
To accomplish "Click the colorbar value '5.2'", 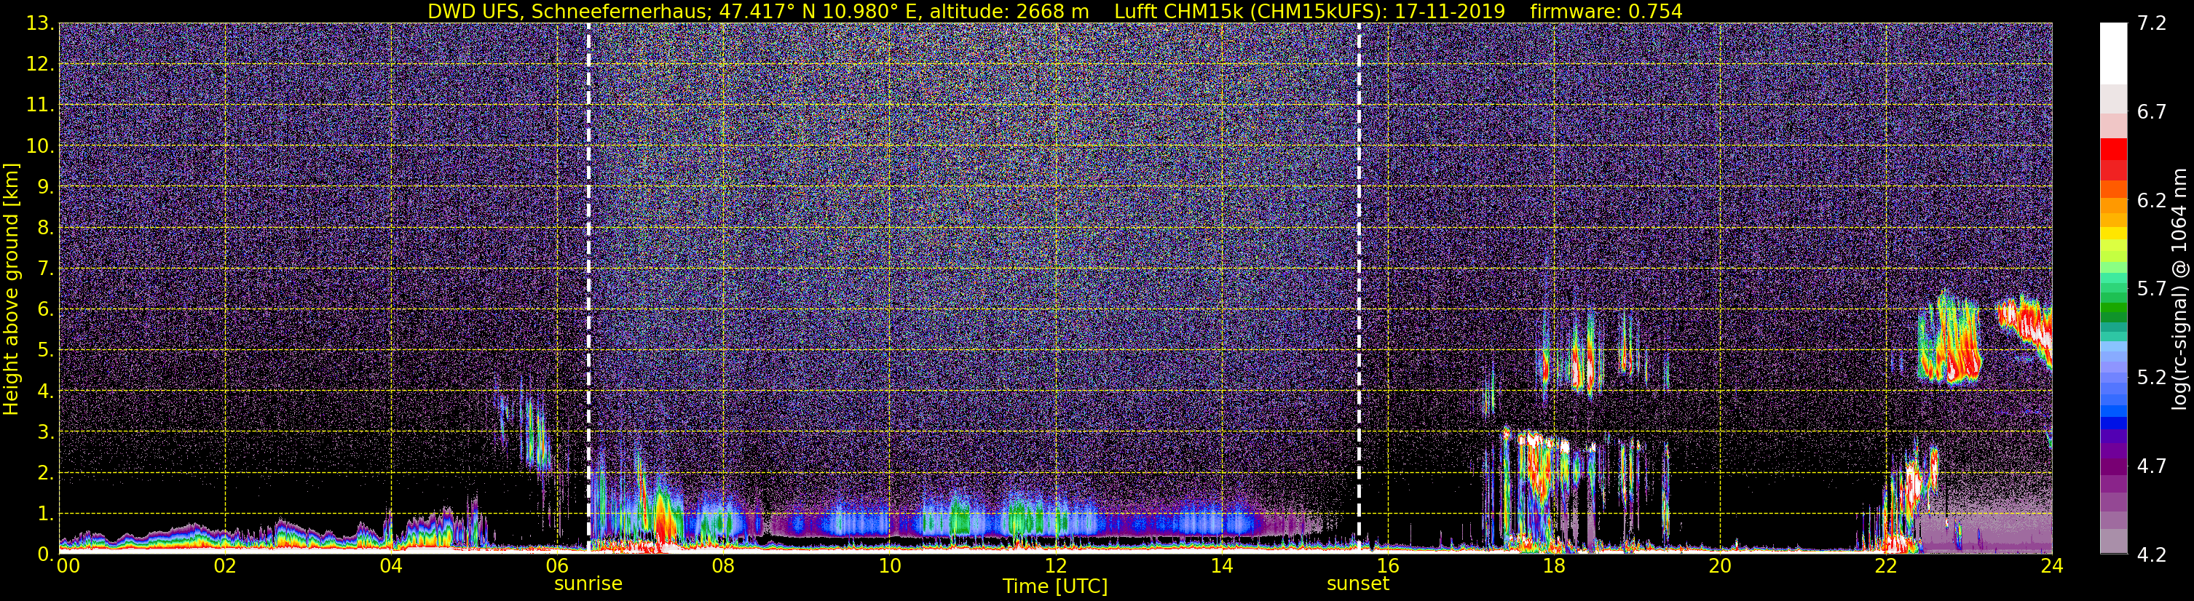I will [2152, 377].
